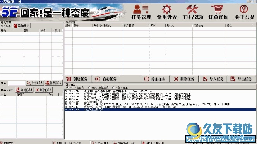
Task: Click 新增联系人 add contact button
Action: pyautogui.click(x=53, y=83)
